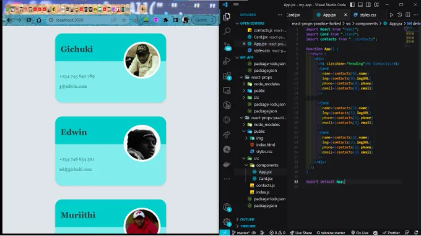Expand the img folder
Image resolution: width=421 pixels, height=236 pixels.
click(x=259, y=138)
